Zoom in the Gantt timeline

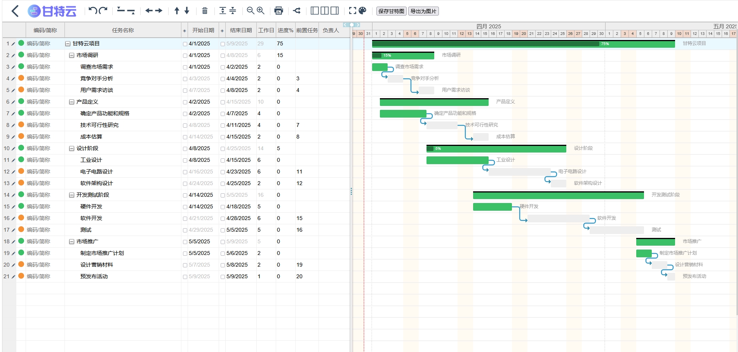pyautogui.click(x=261, y=11)
